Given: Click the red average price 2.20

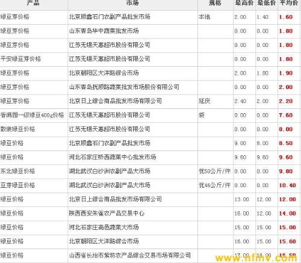Looking at the screenshot, I should (x=286, y=101).
